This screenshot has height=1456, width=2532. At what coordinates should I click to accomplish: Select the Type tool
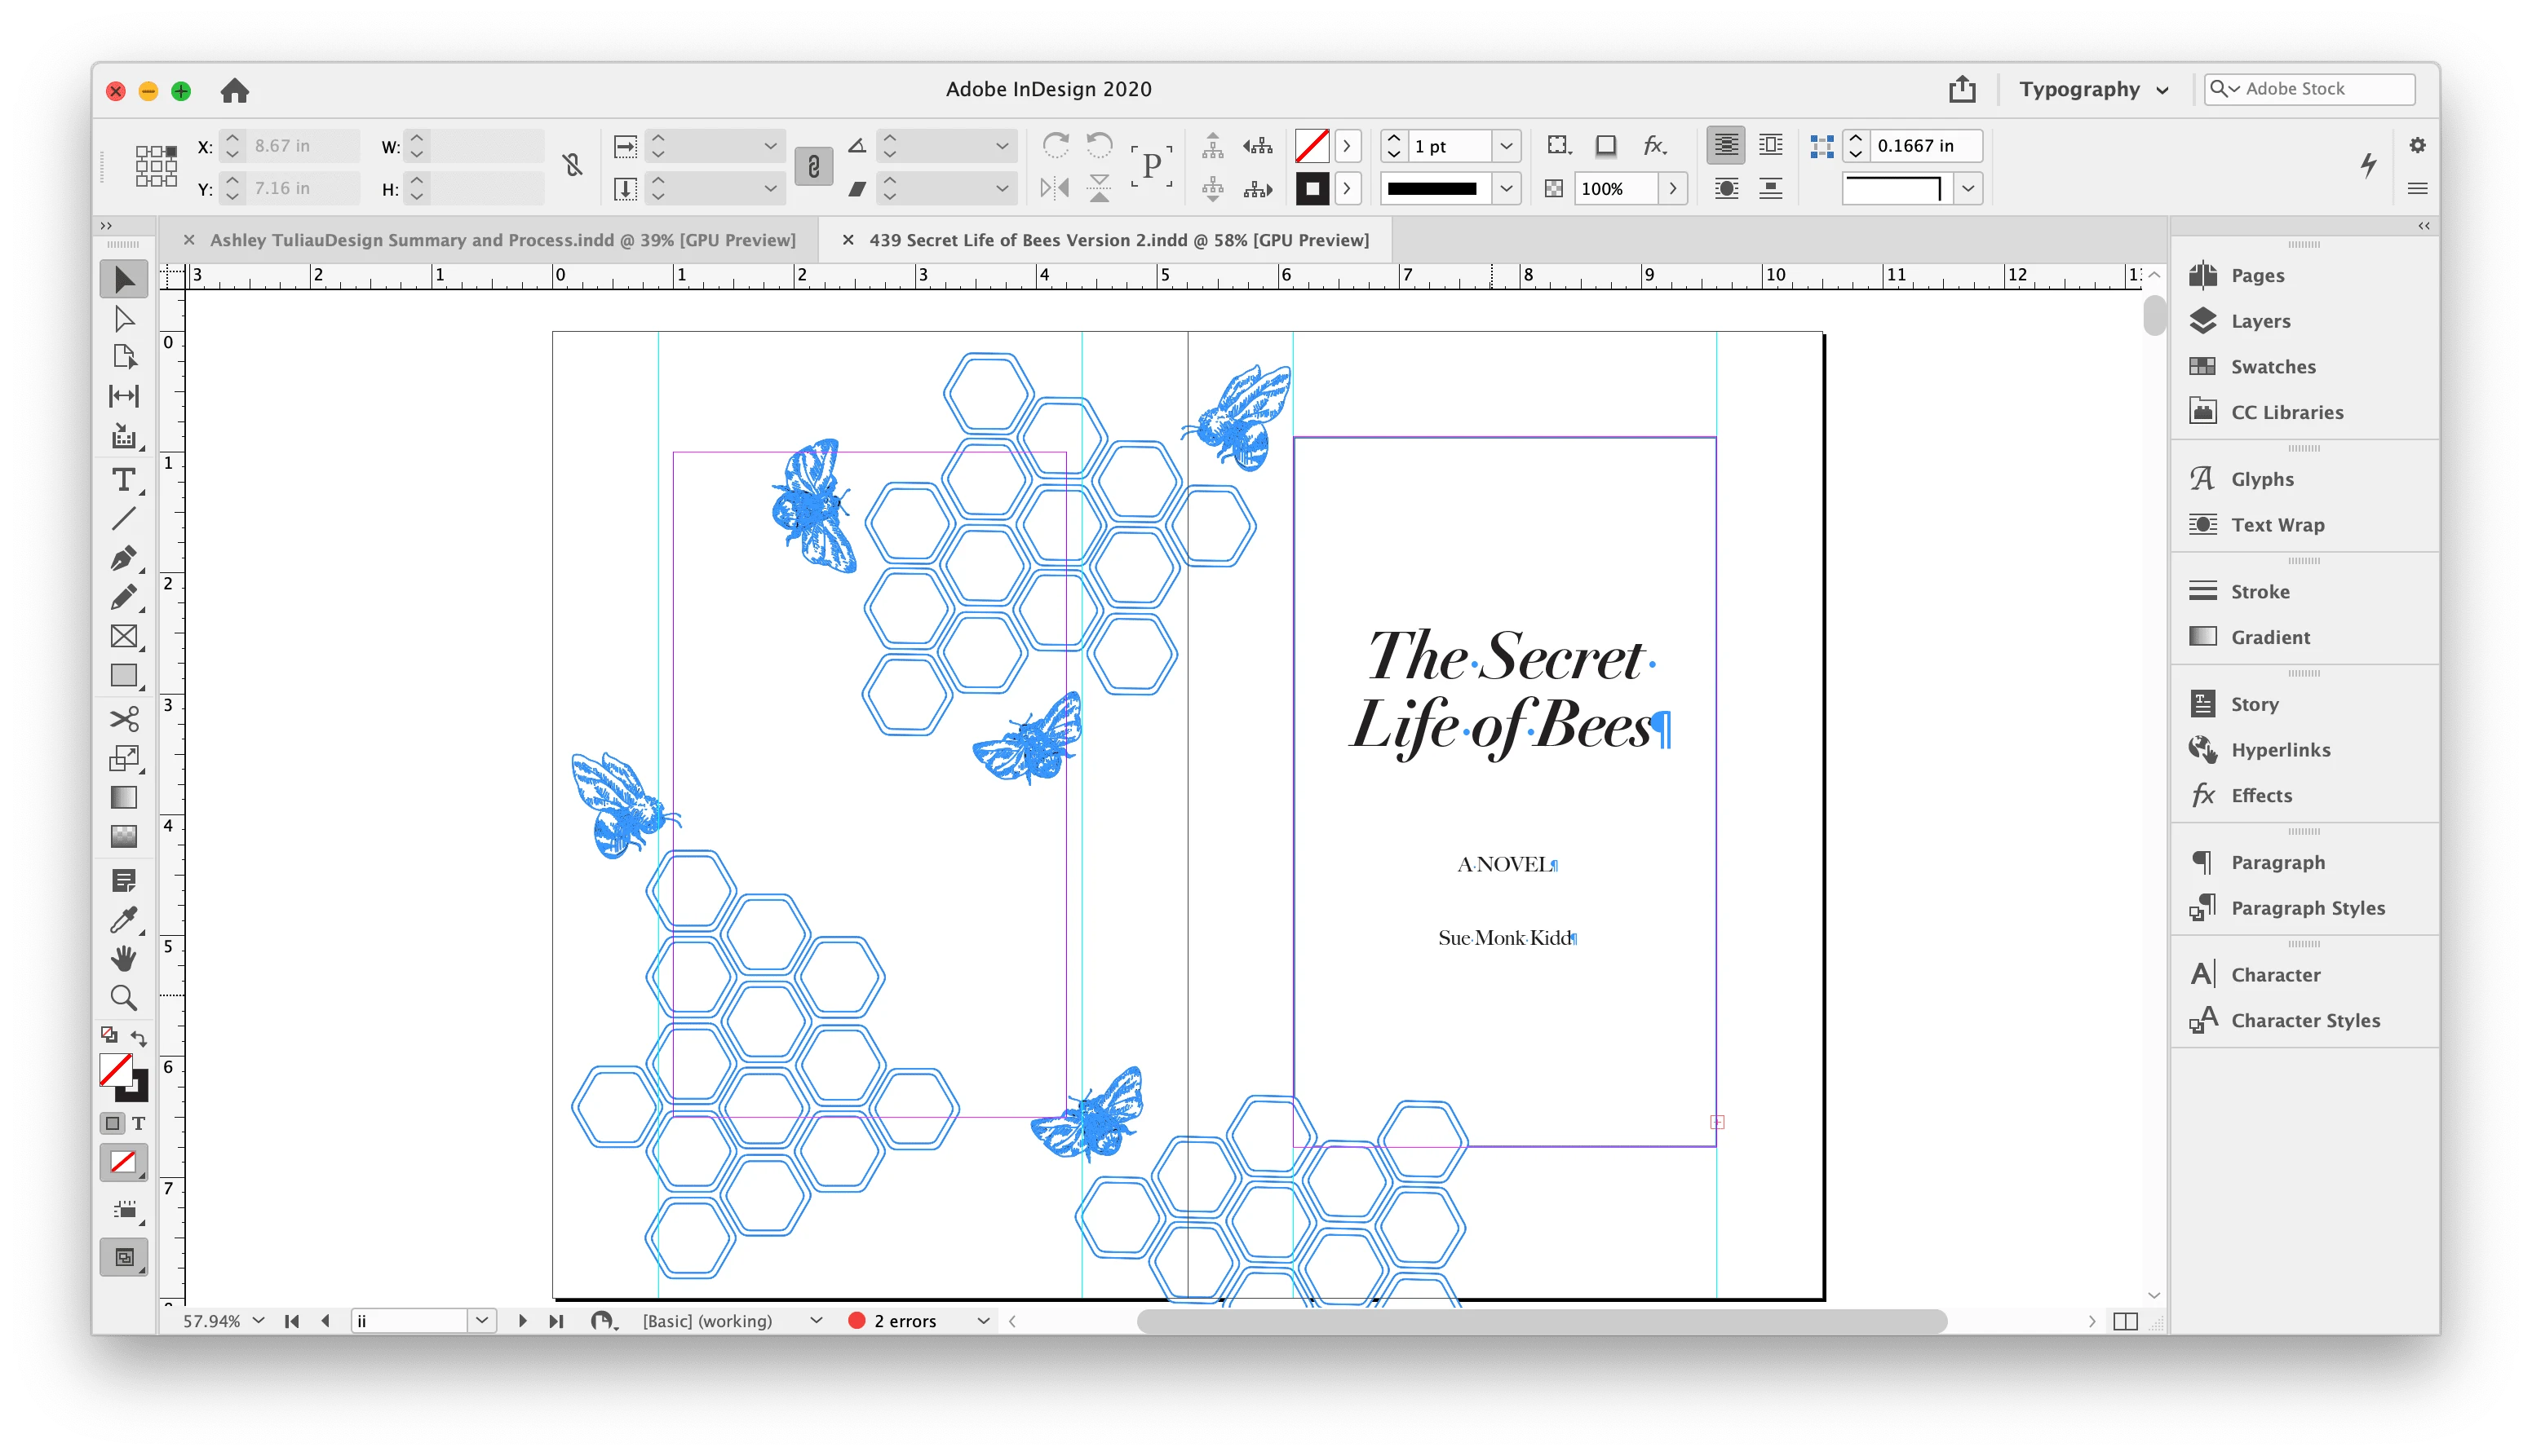click(123, 480)
